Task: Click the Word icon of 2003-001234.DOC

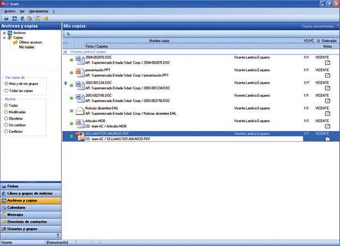Action: click(x=80, y=85)
